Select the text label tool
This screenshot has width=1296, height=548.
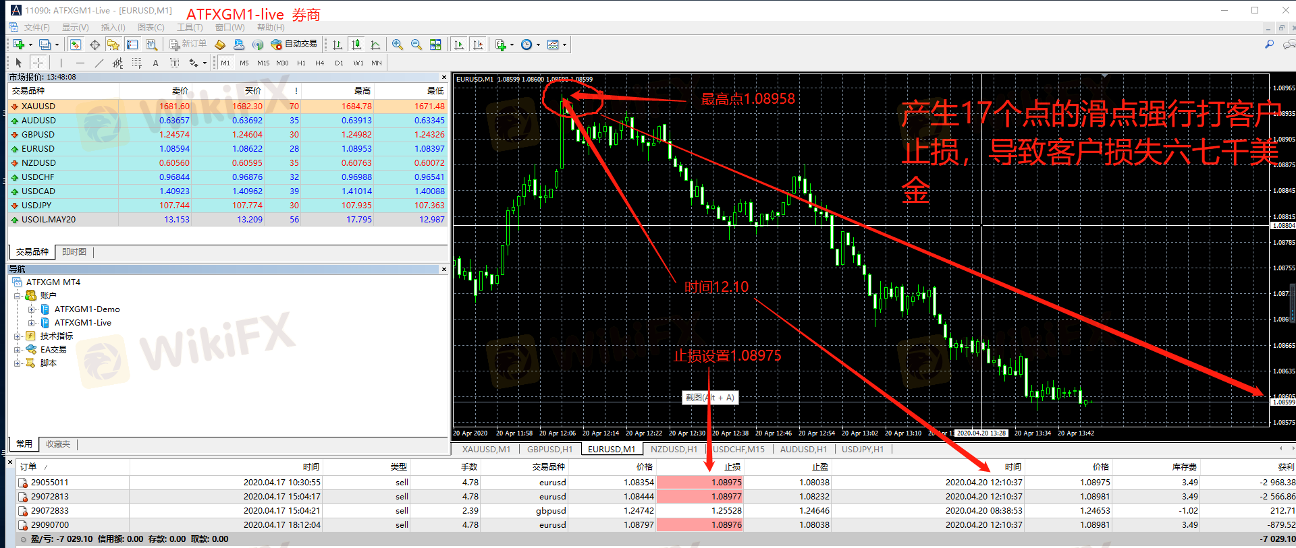click(174, 63)
